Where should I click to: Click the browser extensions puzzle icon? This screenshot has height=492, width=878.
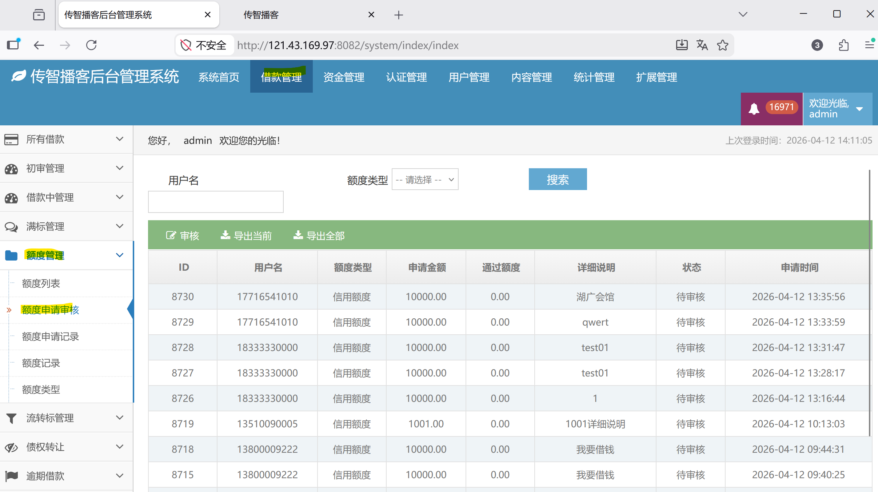843,45
